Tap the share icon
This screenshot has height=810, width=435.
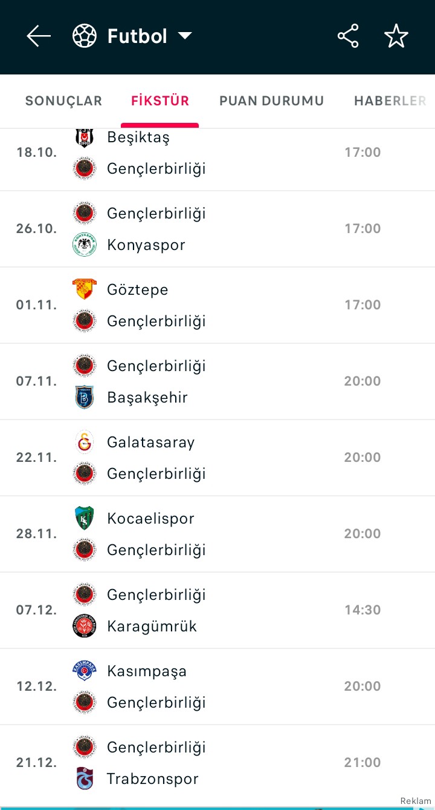348,36
